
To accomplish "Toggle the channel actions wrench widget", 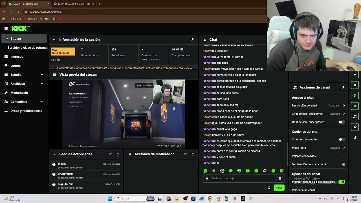I will 355,127.
